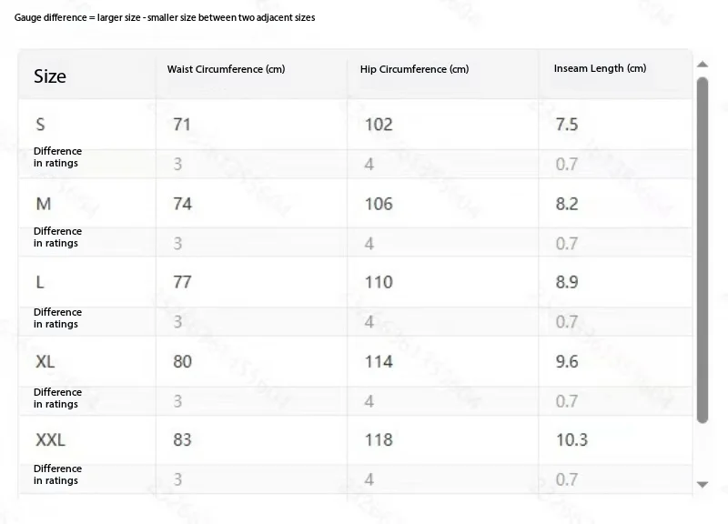Select waist value 80 for size XL

[x=182, y=361]
